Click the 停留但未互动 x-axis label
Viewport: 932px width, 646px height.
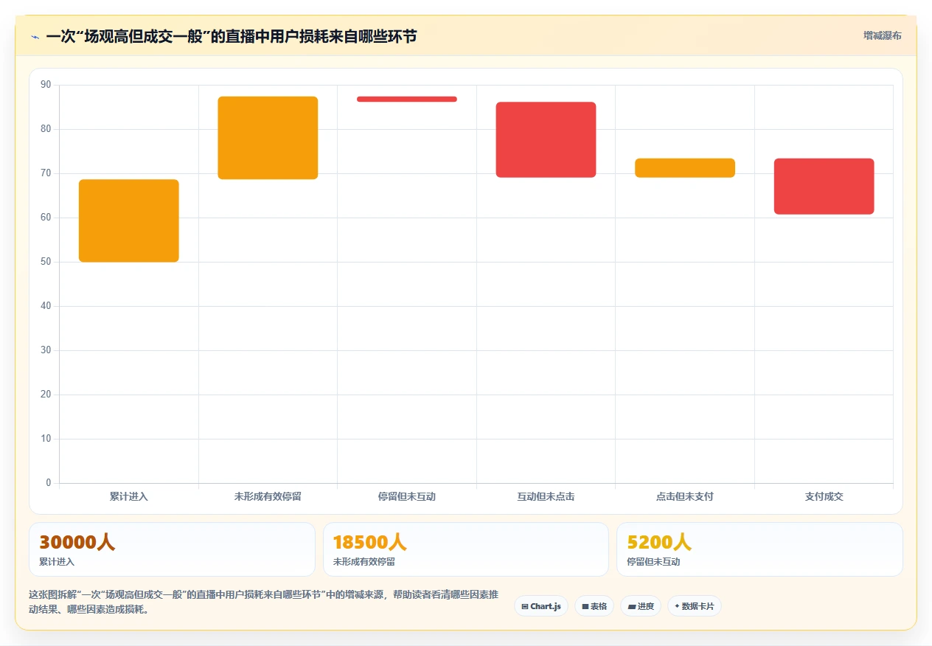pyautogui.click(x=407, y=497)
